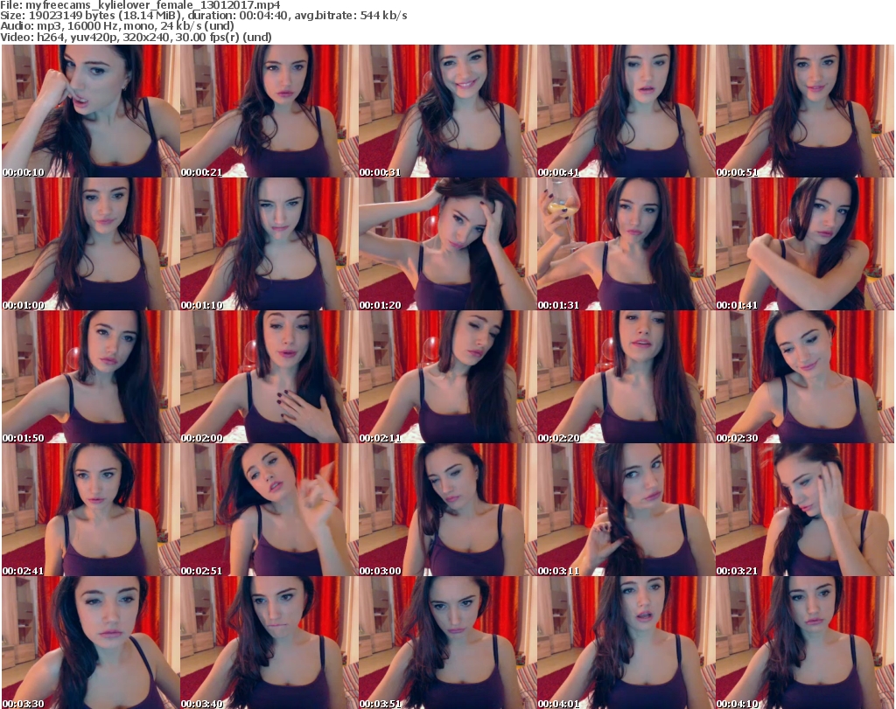Image resolution: width=896 pixels, height=709 pixels.
Task: Click the Video: h264 info line
Action: (136, 37)
